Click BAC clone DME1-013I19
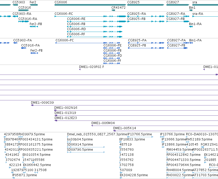Viewport: 218px width, 179px height. tap(65, 113)
